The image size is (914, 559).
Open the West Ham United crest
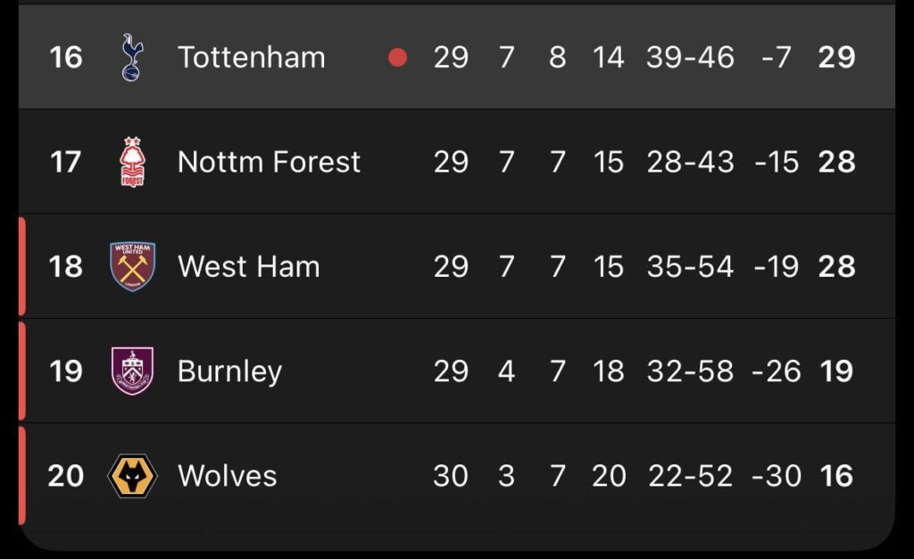pyautogui.click(x=128, y=266)
